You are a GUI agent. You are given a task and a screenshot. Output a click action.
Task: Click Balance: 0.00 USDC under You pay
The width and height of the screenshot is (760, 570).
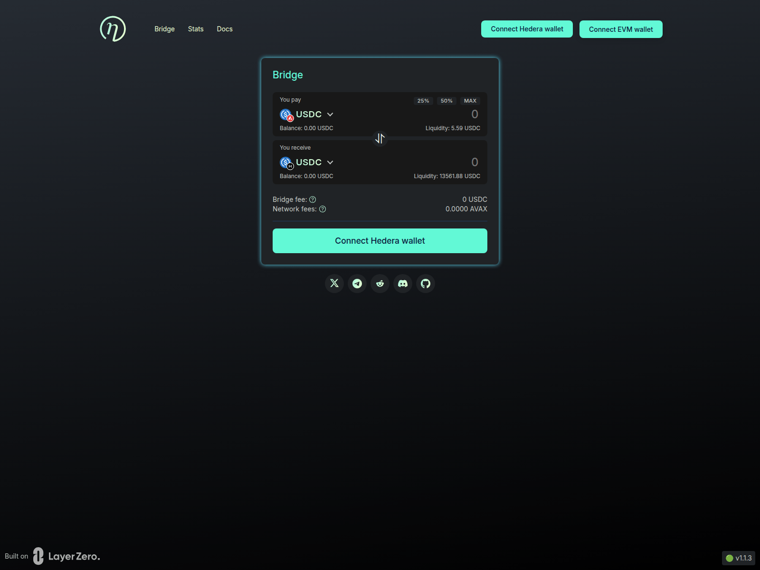click(x=306, y=128)
